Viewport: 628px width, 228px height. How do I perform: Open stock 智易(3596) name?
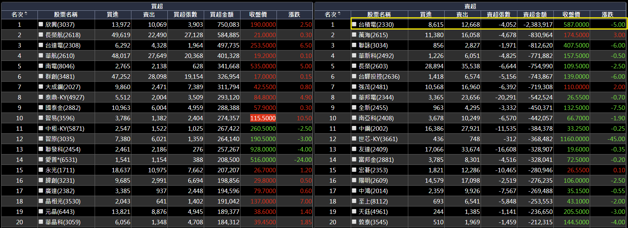60,118
